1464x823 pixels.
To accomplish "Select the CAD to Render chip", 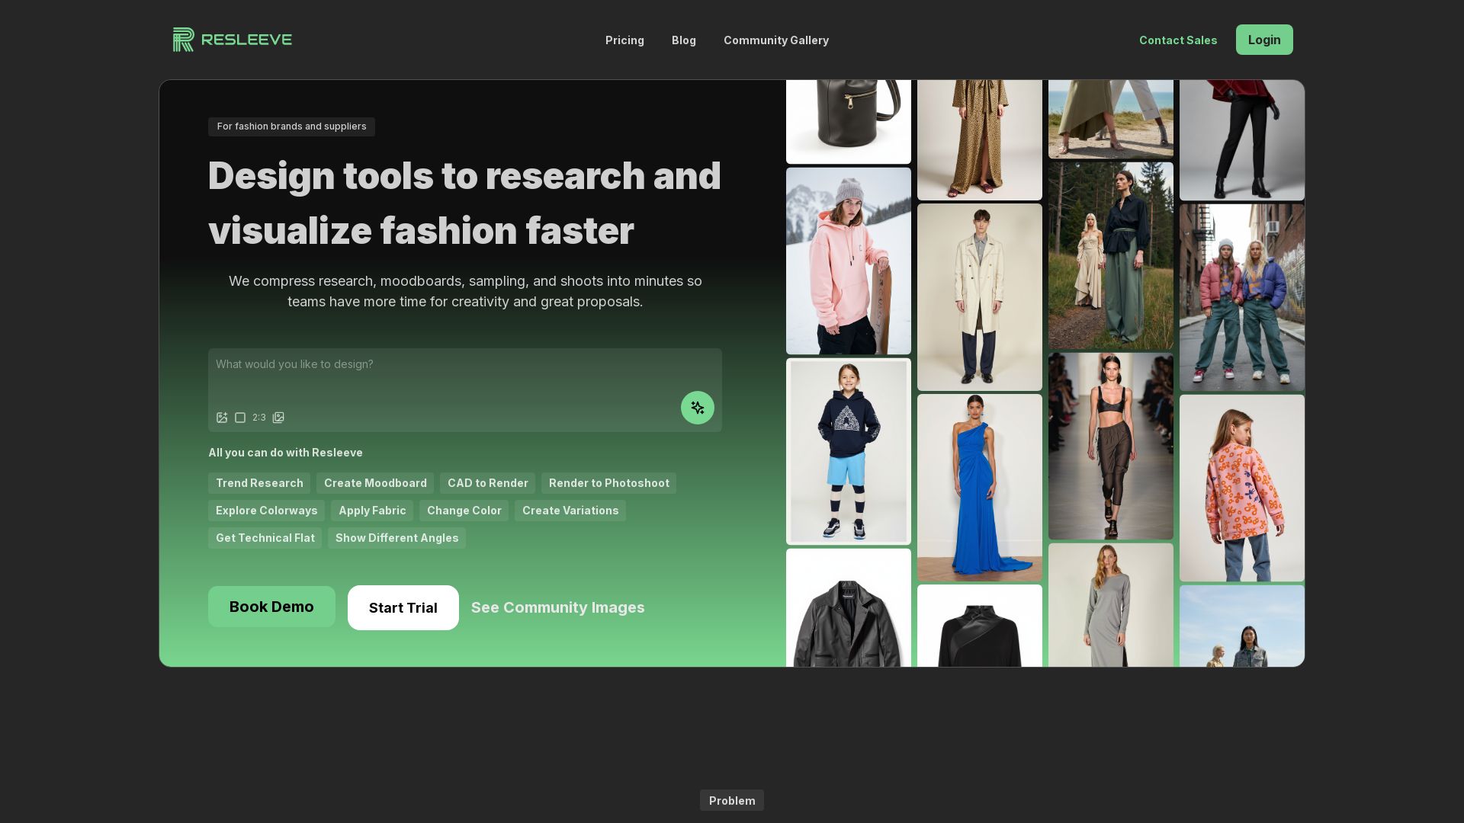I will pyautogui.click(x=487, y=483).
